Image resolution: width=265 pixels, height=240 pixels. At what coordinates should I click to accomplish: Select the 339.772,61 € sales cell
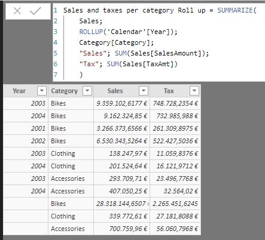click(x=121, y=216)
